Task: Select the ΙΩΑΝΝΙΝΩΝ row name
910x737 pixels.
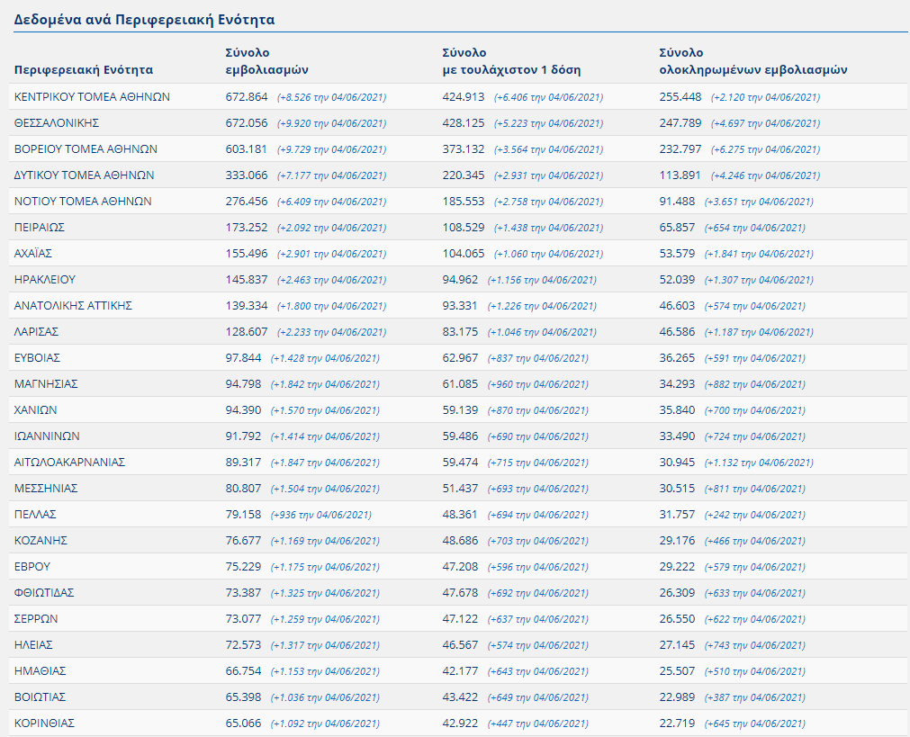Action: pos(47,436)
